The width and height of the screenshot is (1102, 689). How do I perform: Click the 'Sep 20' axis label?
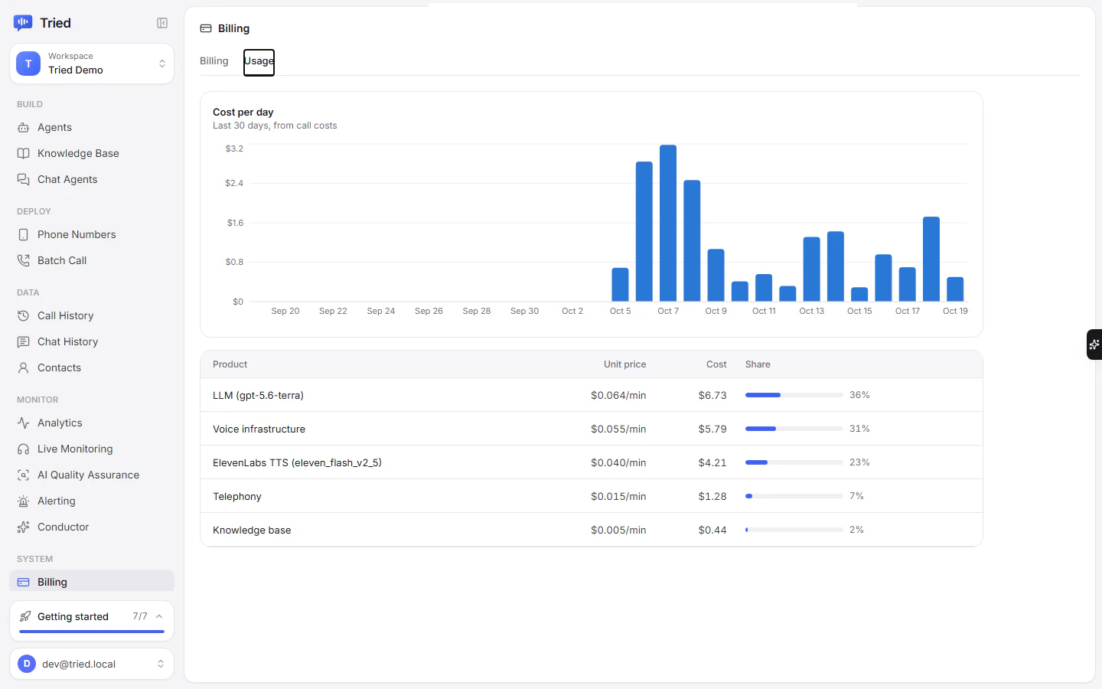click(285, 311)
